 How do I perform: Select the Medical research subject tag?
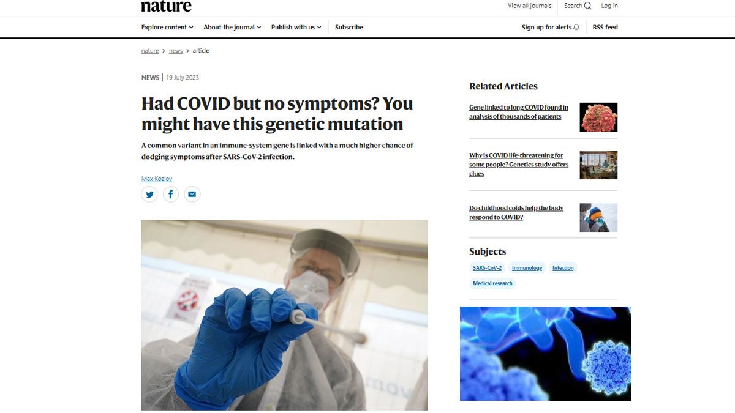tap(492, 283)
